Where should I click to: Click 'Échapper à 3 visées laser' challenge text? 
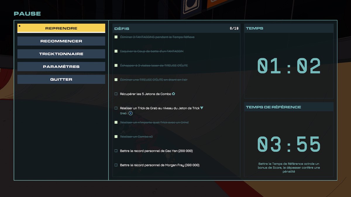[x=154, y=65]
